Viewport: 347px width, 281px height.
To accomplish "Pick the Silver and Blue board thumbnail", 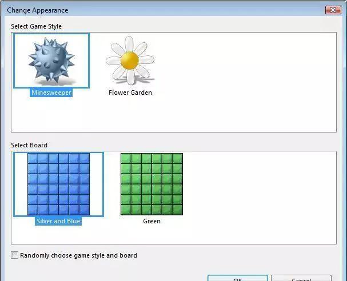I will (59, 184).
